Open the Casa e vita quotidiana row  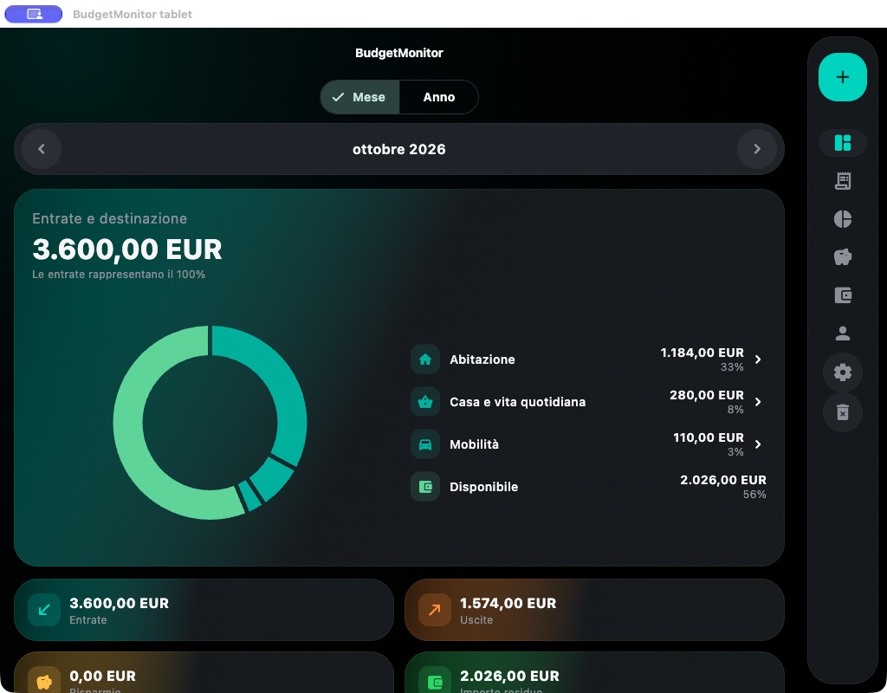[588, 402]
